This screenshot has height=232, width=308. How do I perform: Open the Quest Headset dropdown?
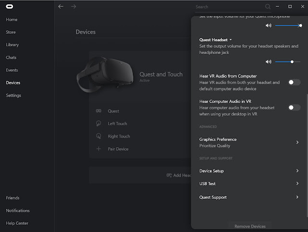216,39
